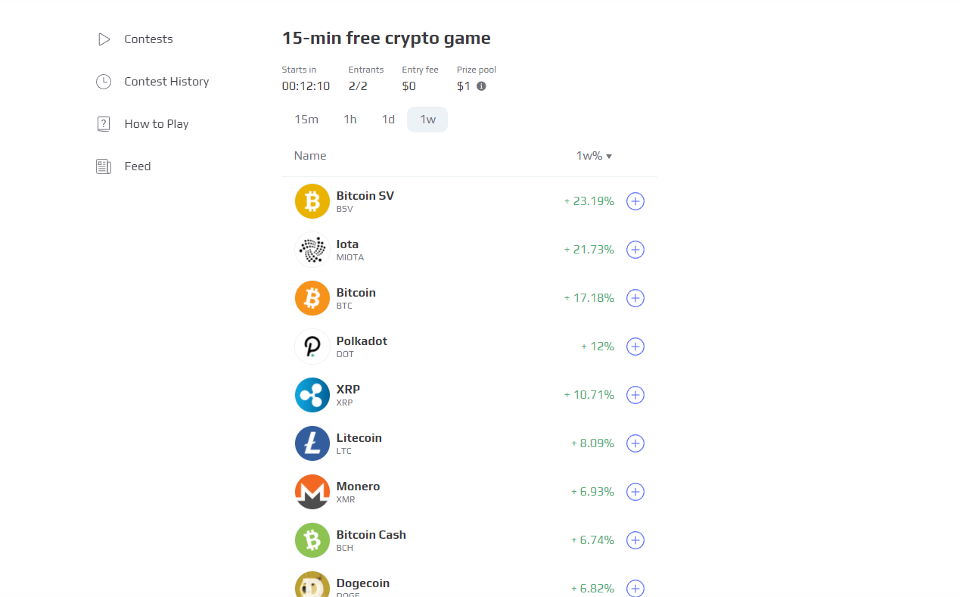The height and width of the screenshot is (597, 960).
Task: Click the + 6.74% value
Action: click(593, 540)
